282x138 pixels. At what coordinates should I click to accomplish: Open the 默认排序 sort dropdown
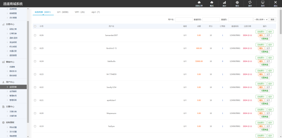point(261,19)
